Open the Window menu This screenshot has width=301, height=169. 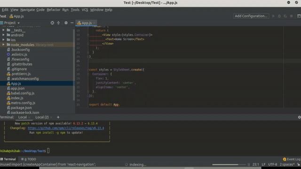97,10
